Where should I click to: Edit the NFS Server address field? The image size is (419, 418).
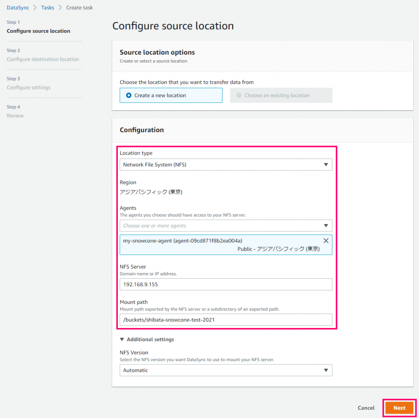226,284
